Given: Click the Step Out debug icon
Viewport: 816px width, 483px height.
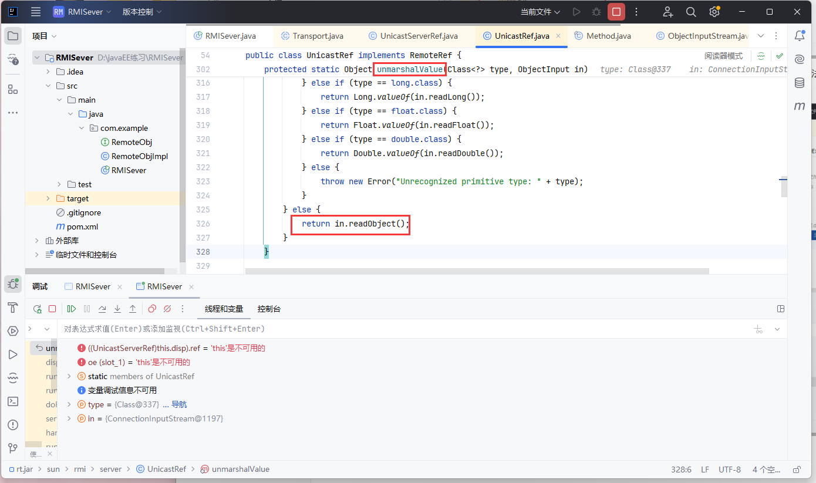Looking at the screenshot, I should click(x=133, y=309).
